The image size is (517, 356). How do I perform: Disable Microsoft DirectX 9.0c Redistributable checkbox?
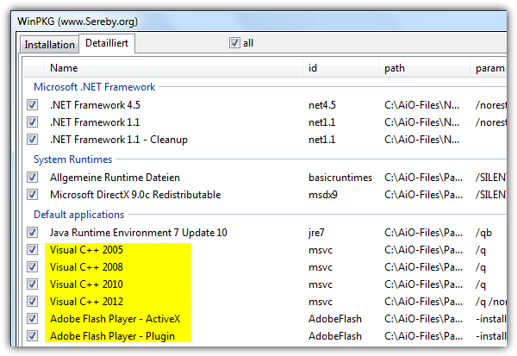(x=33, y=195)
